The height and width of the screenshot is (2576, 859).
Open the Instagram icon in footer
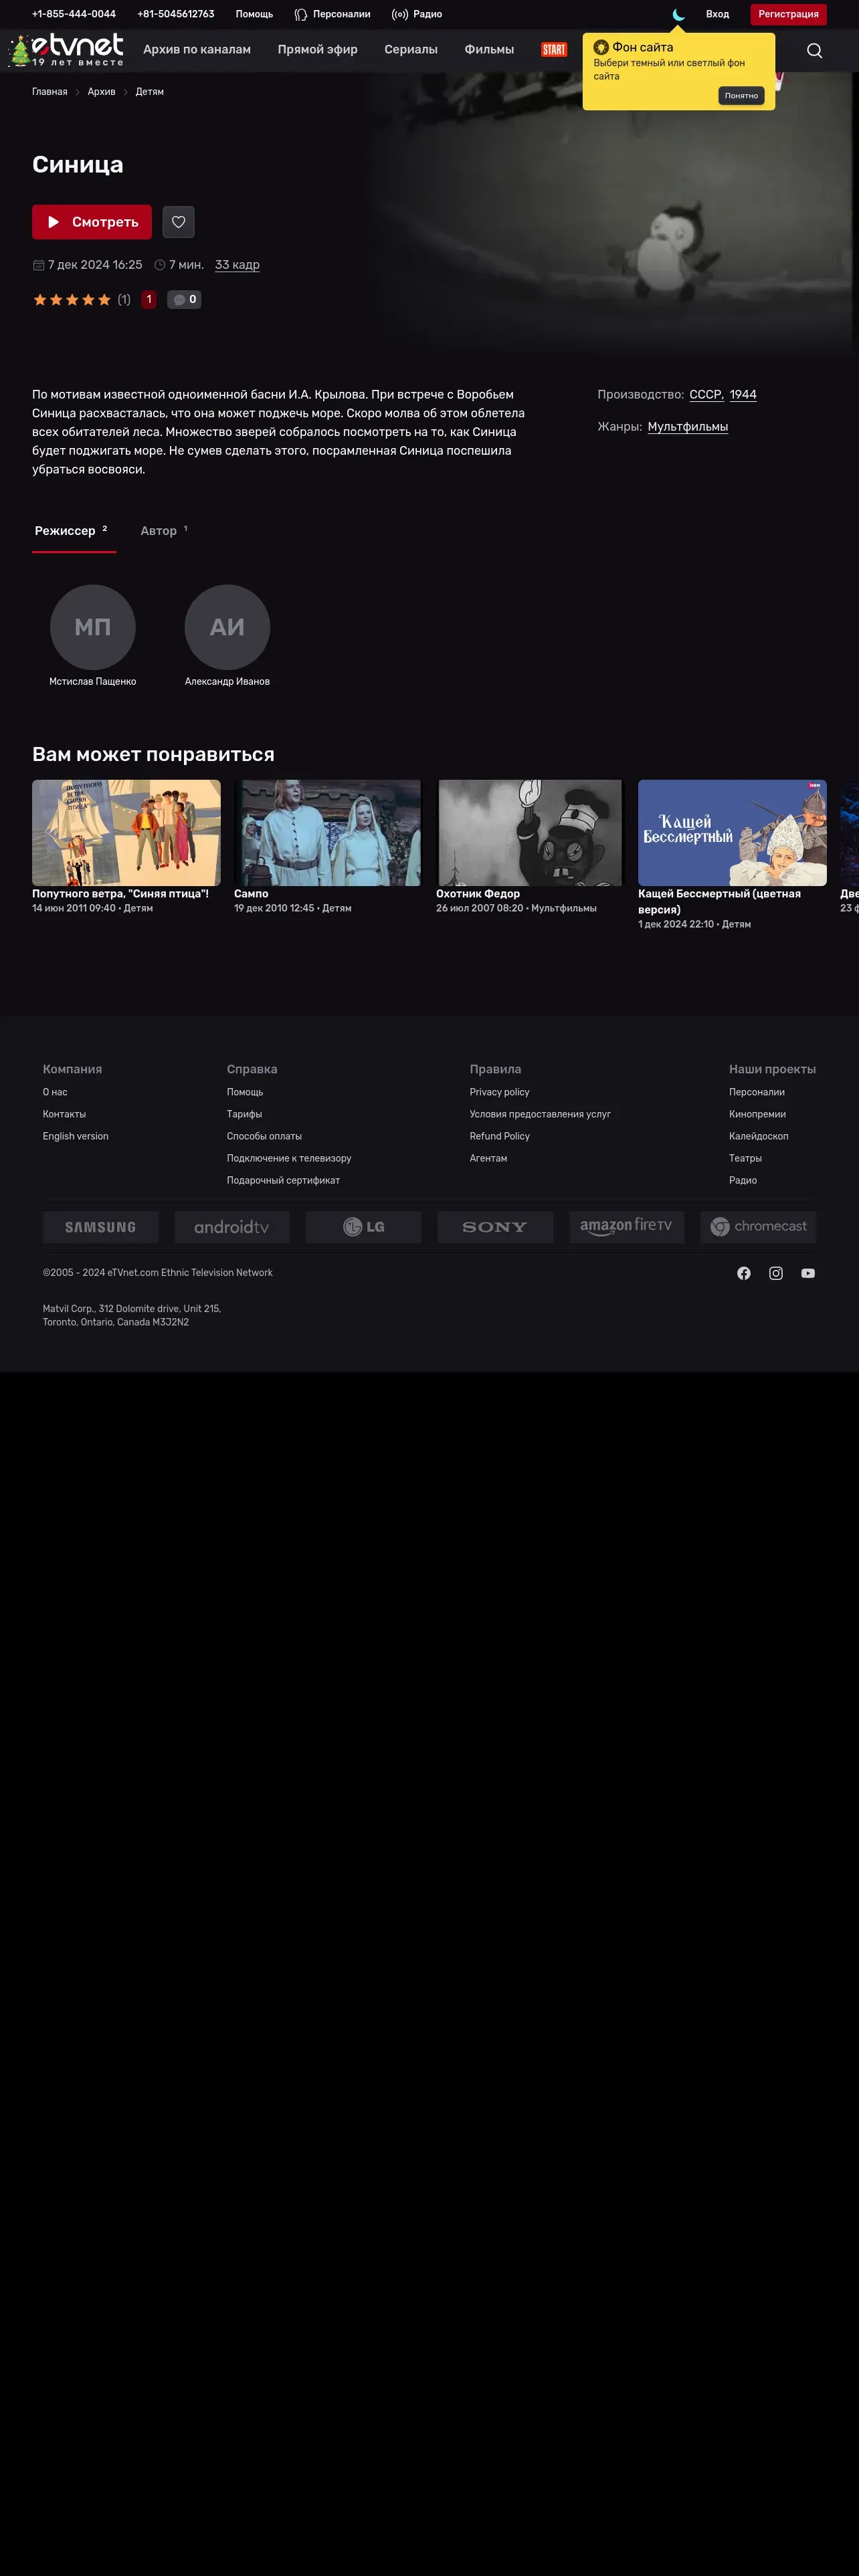pos(776,1273)
